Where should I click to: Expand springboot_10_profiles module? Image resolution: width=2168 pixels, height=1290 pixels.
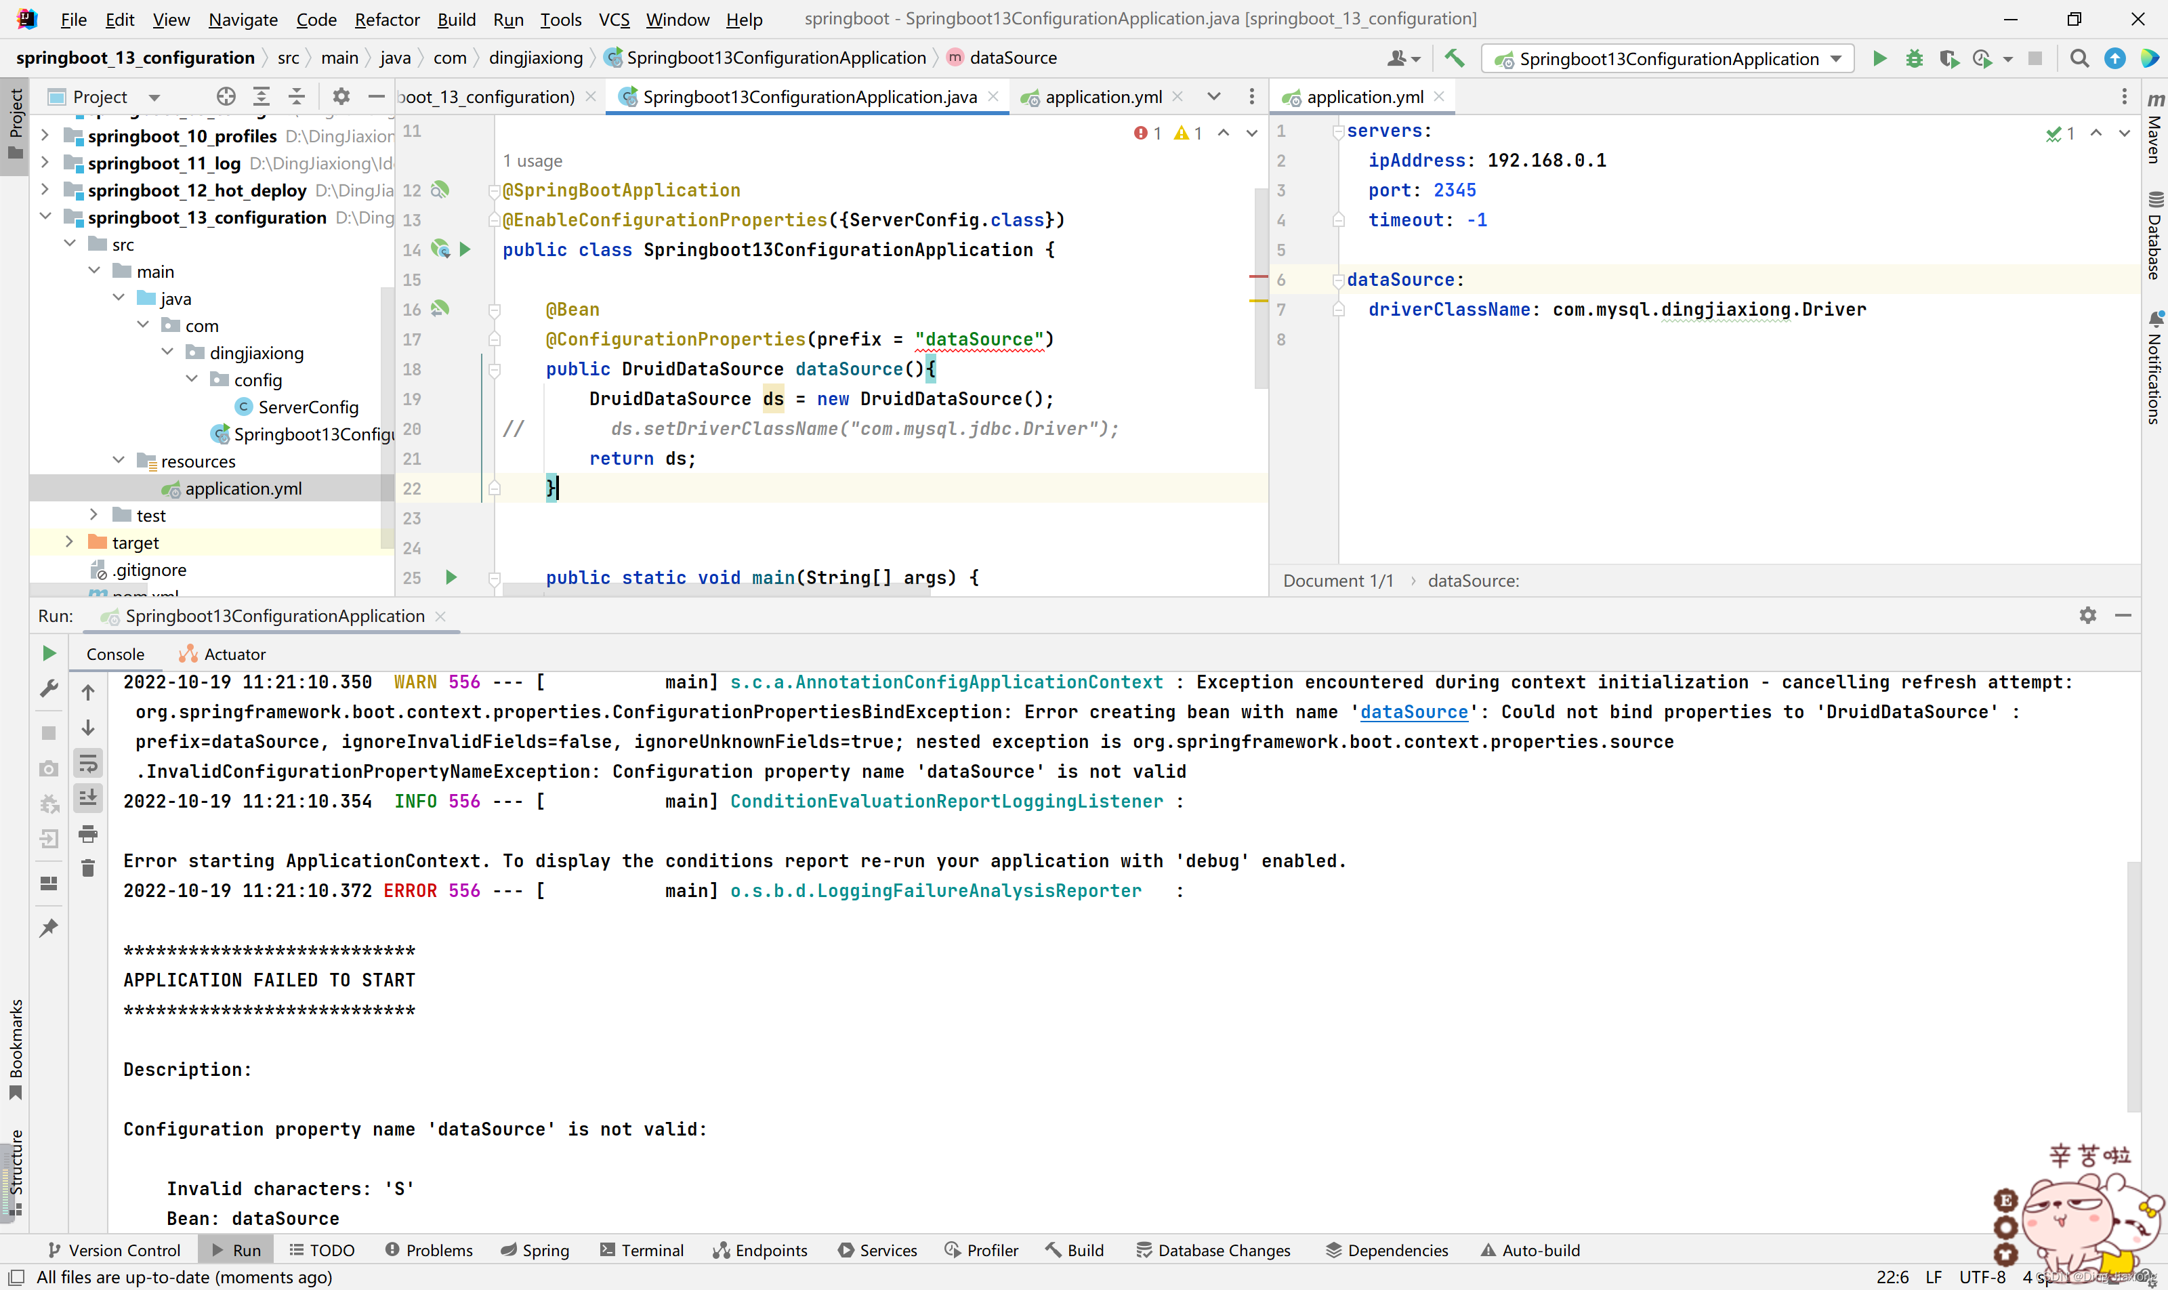45,136
